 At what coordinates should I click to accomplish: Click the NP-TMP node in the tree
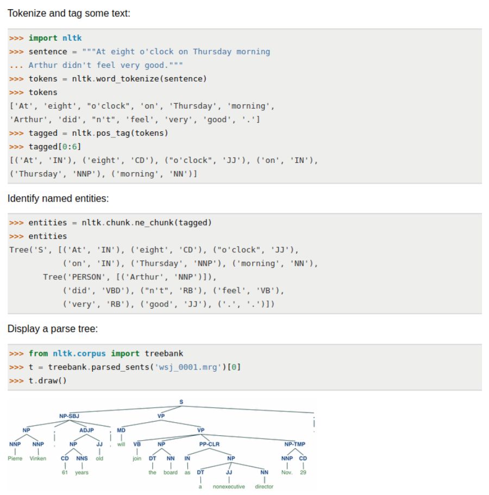pyautogui.click(x=295, y=444)
